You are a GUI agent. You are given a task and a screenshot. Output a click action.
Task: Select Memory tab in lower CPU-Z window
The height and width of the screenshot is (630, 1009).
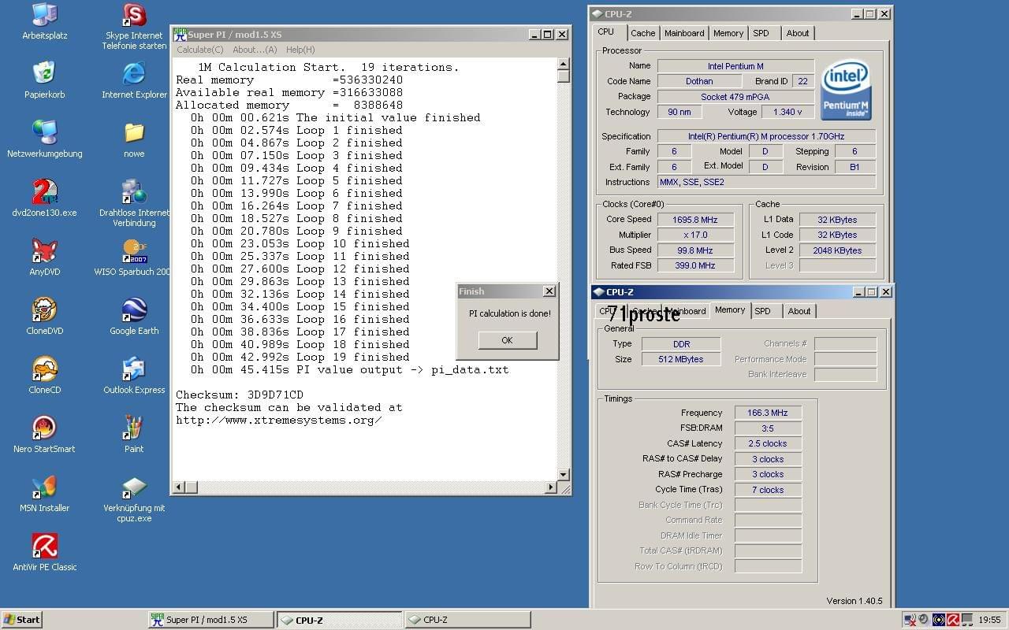730,309
